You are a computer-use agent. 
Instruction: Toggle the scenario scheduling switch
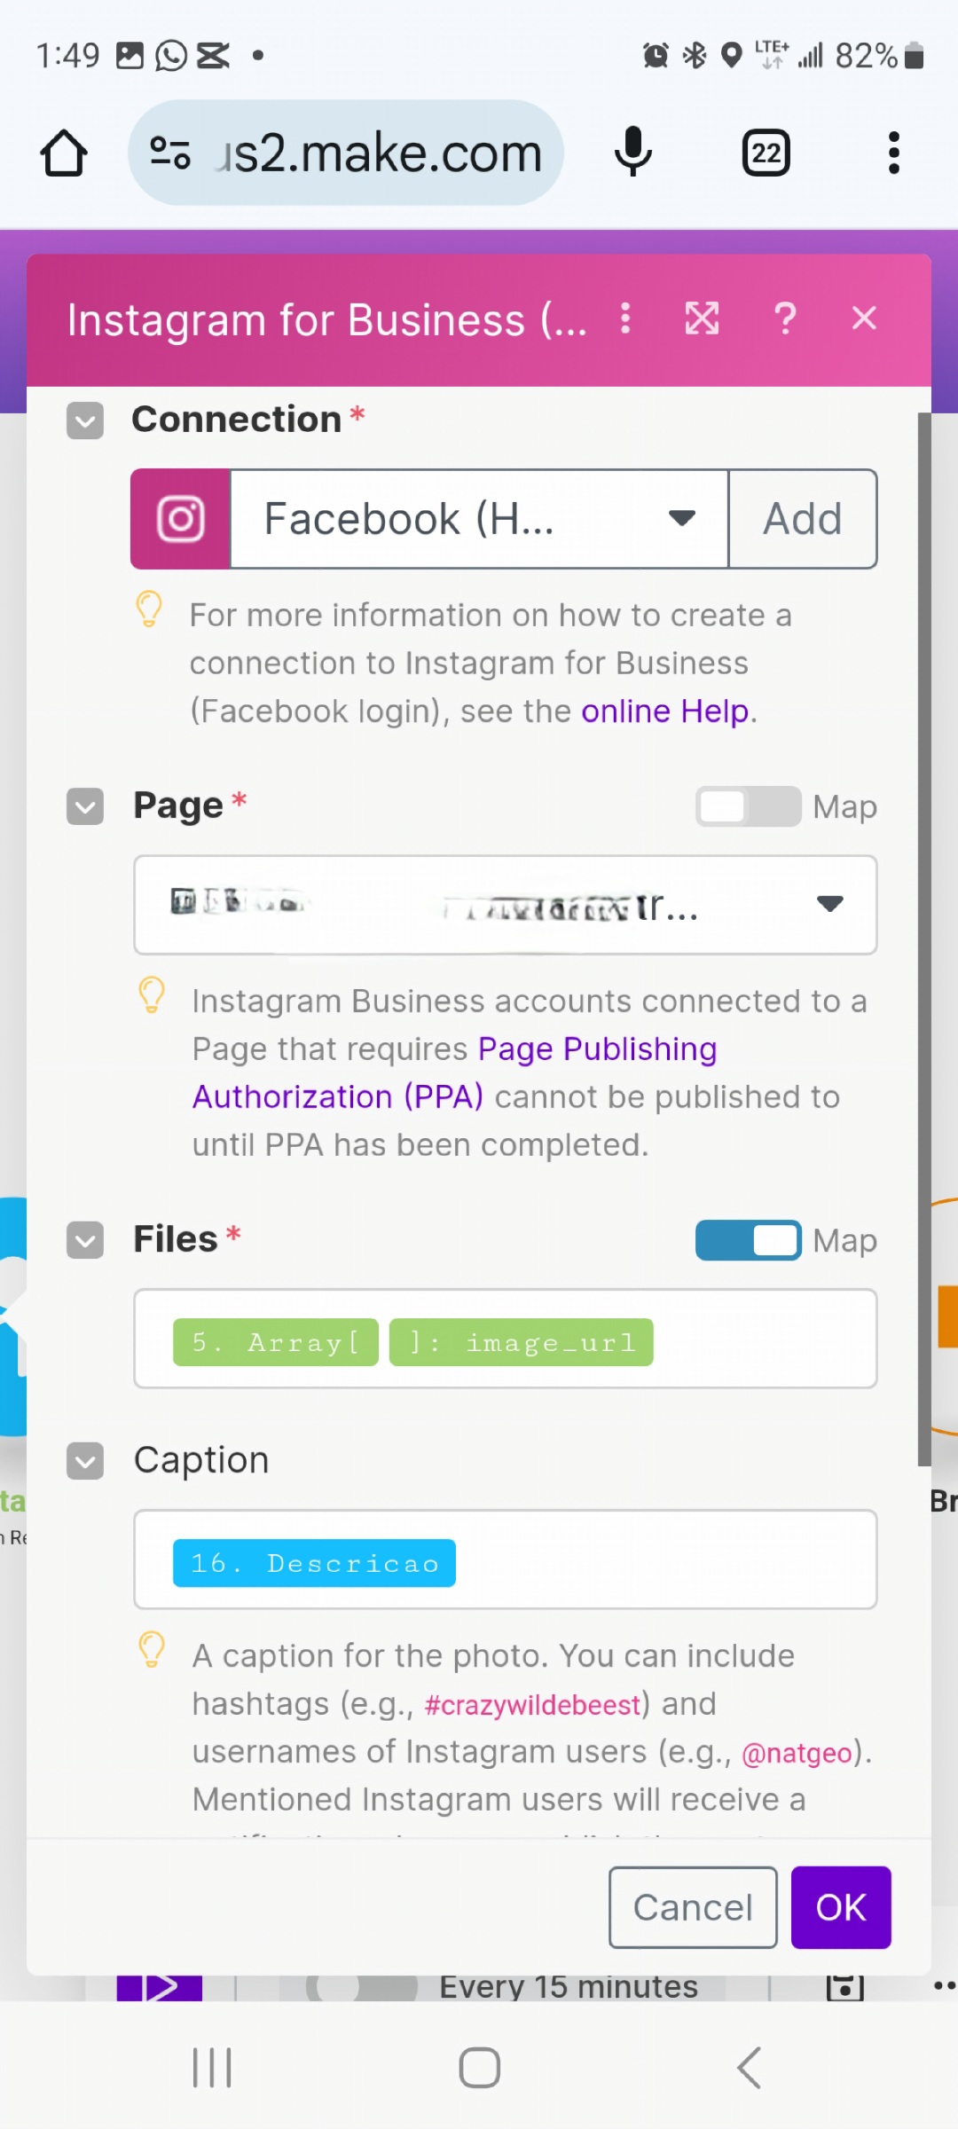(x=362, y=1987)
